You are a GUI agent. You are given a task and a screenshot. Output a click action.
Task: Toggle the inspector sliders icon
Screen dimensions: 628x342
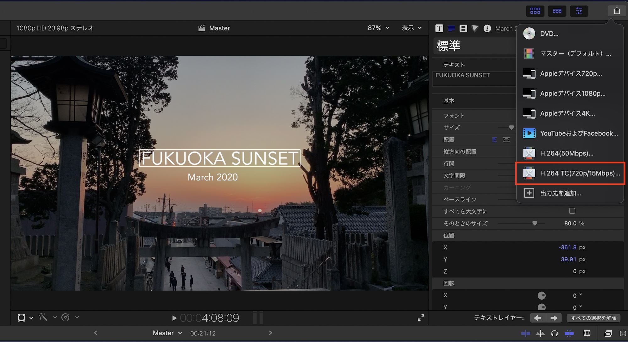pyautogui.click(x=579, y=11)
